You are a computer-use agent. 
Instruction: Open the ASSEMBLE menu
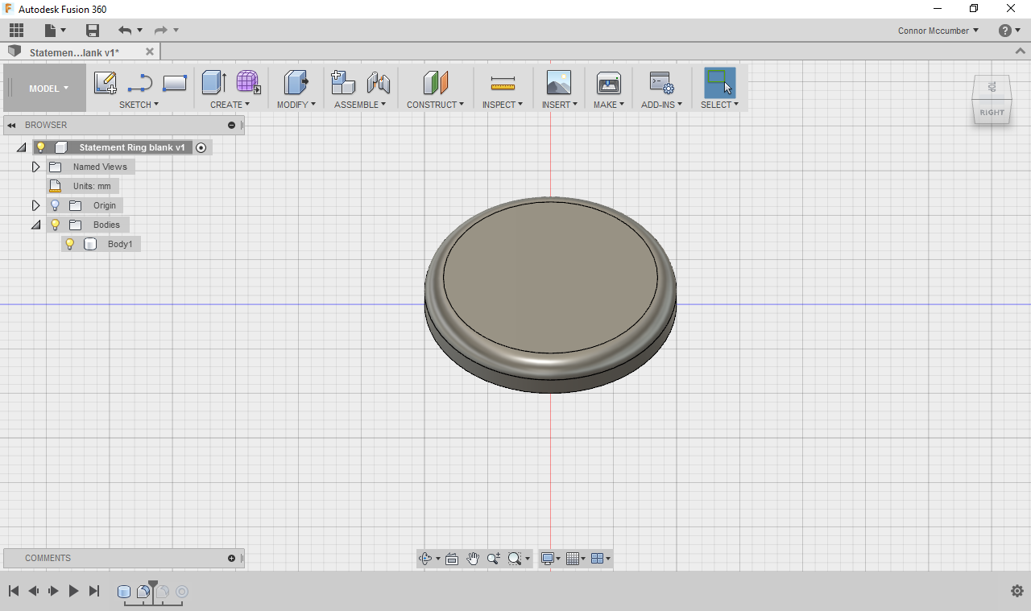[x=360, y=105]
